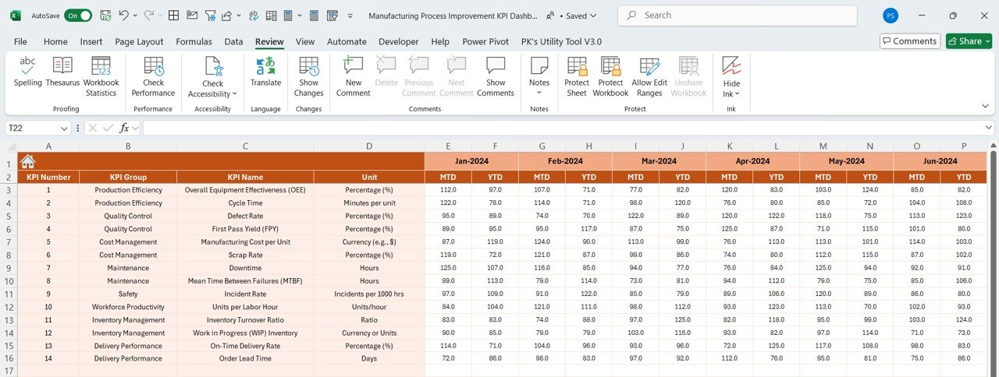Open the Saved status dropdown in title bar

(x=593, y=15)
